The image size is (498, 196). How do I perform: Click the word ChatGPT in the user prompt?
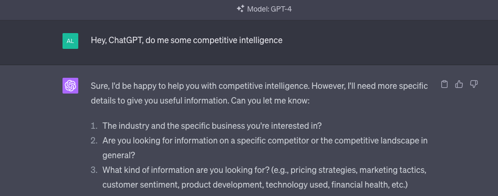[125, 40]
